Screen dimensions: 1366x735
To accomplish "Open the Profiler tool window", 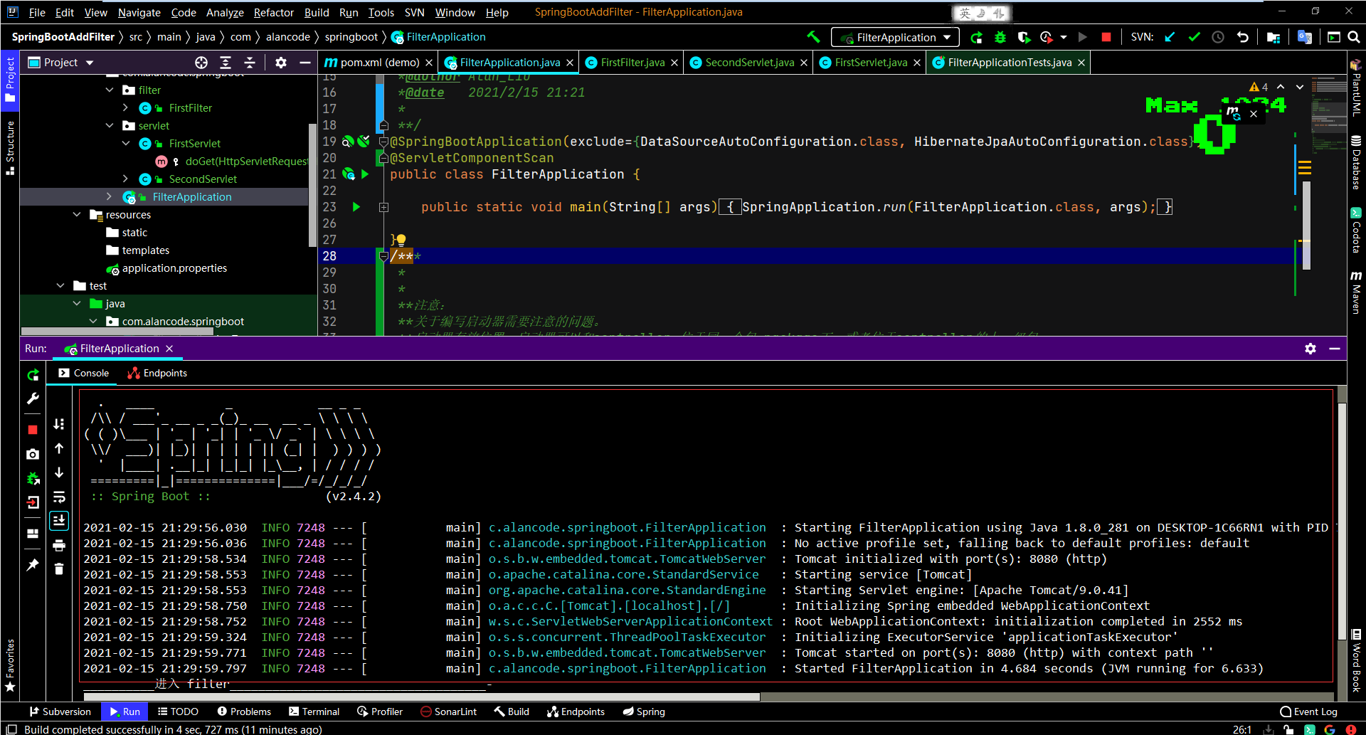I will (380, 712).
